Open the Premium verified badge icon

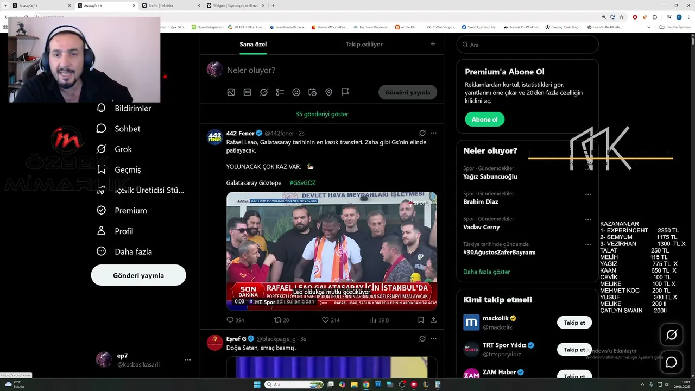101,210
